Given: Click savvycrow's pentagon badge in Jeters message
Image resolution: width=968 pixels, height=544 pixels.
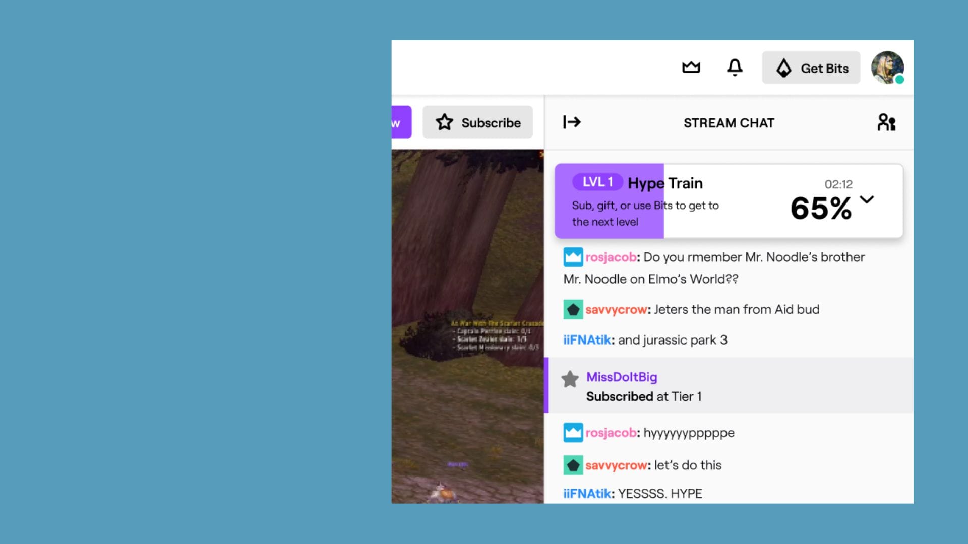Looking at the screenshot, I should click(573, 310).
